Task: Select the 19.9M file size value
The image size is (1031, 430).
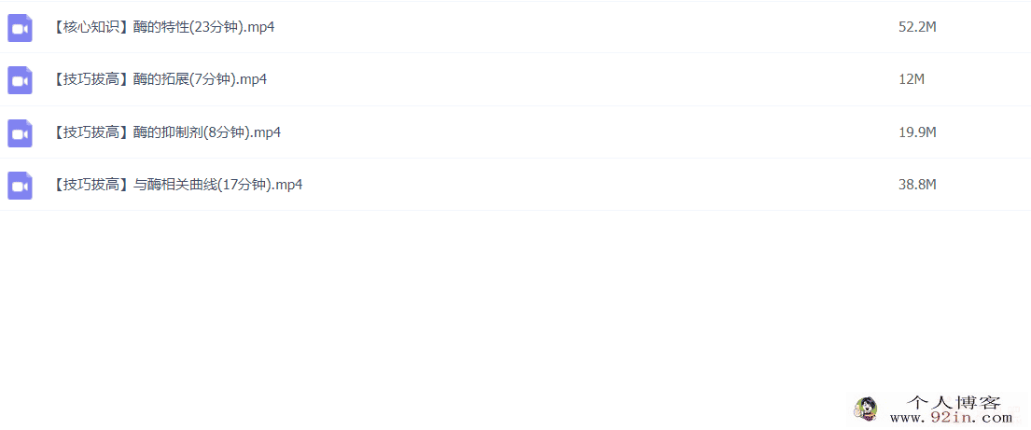Action: [x=917, y=132]
